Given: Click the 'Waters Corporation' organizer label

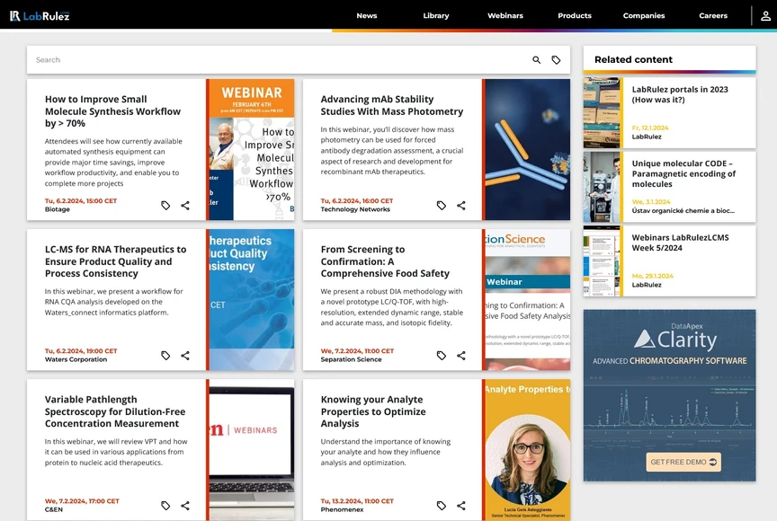Looking at the screenshot, I should coord(76,359).
